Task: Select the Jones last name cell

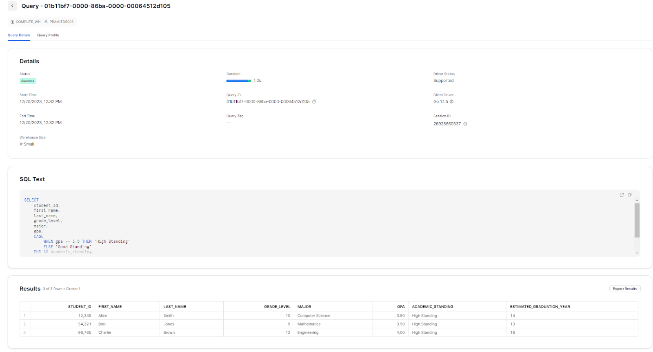Action: pos(192,324)
